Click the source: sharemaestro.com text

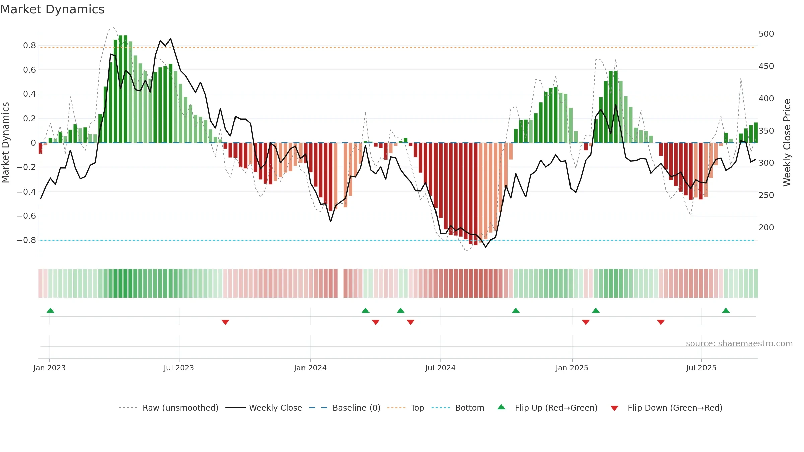point(739,343)
